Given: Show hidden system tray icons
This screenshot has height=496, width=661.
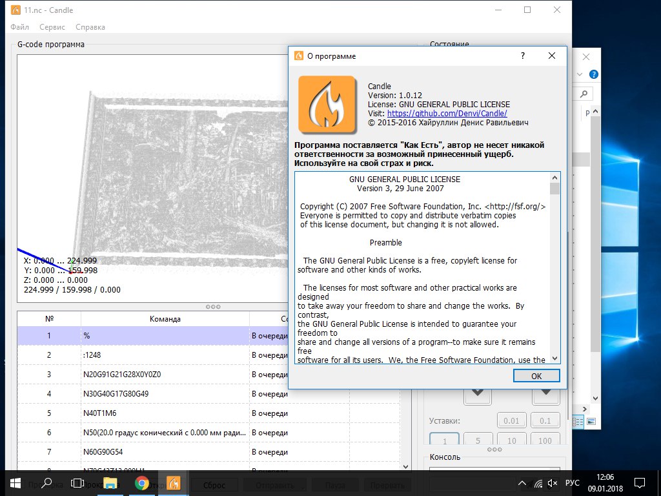Looking at the screenshot, I should pyautogui.click(x=522, y=483).
